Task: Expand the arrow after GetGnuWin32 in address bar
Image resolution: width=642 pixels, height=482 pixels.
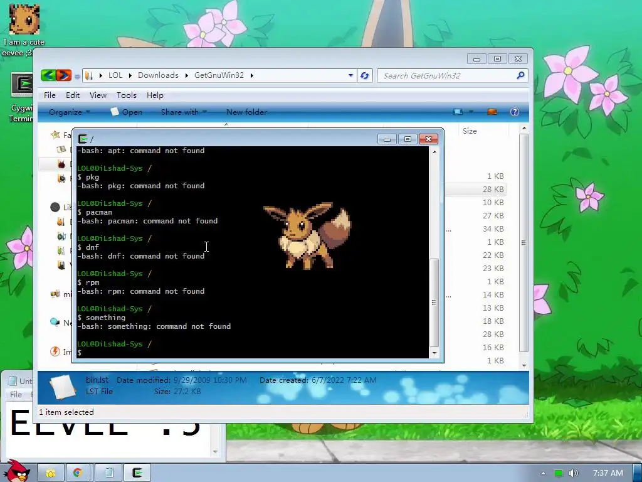Action: [252, 75]
